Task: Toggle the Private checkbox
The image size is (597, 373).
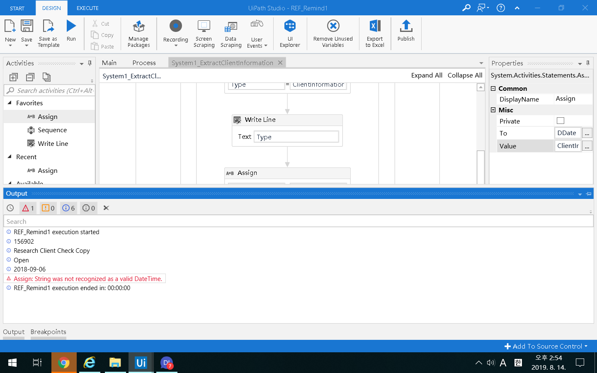Action: pyautogui.click(x=561, y=121)
